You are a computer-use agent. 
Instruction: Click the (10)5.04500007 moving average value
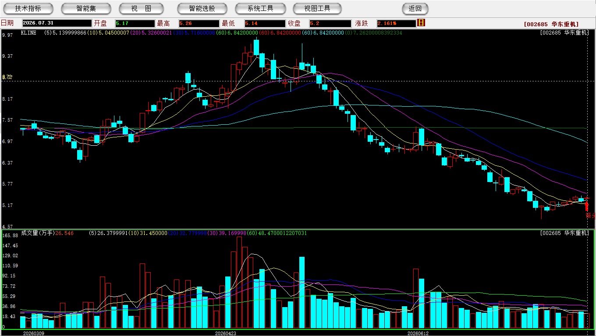click(x=108, y=33)
